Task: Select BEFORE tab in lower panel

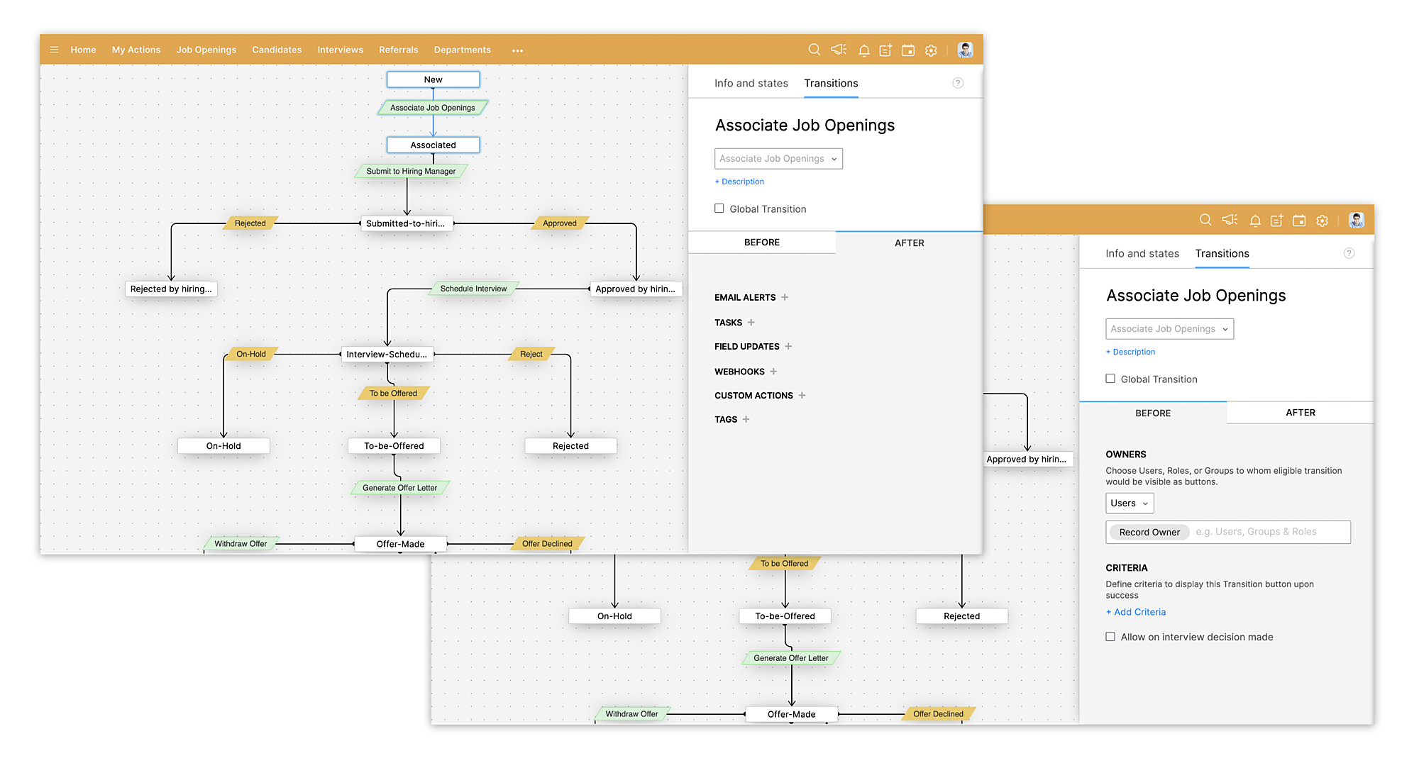Action: [x=1153, y=413]
